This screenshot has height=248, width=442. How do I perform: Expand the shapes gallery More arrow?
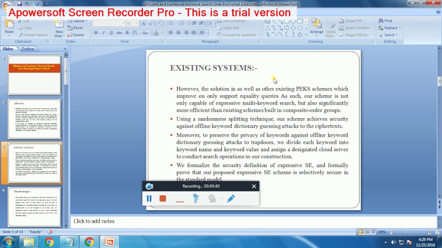(306, 34)
